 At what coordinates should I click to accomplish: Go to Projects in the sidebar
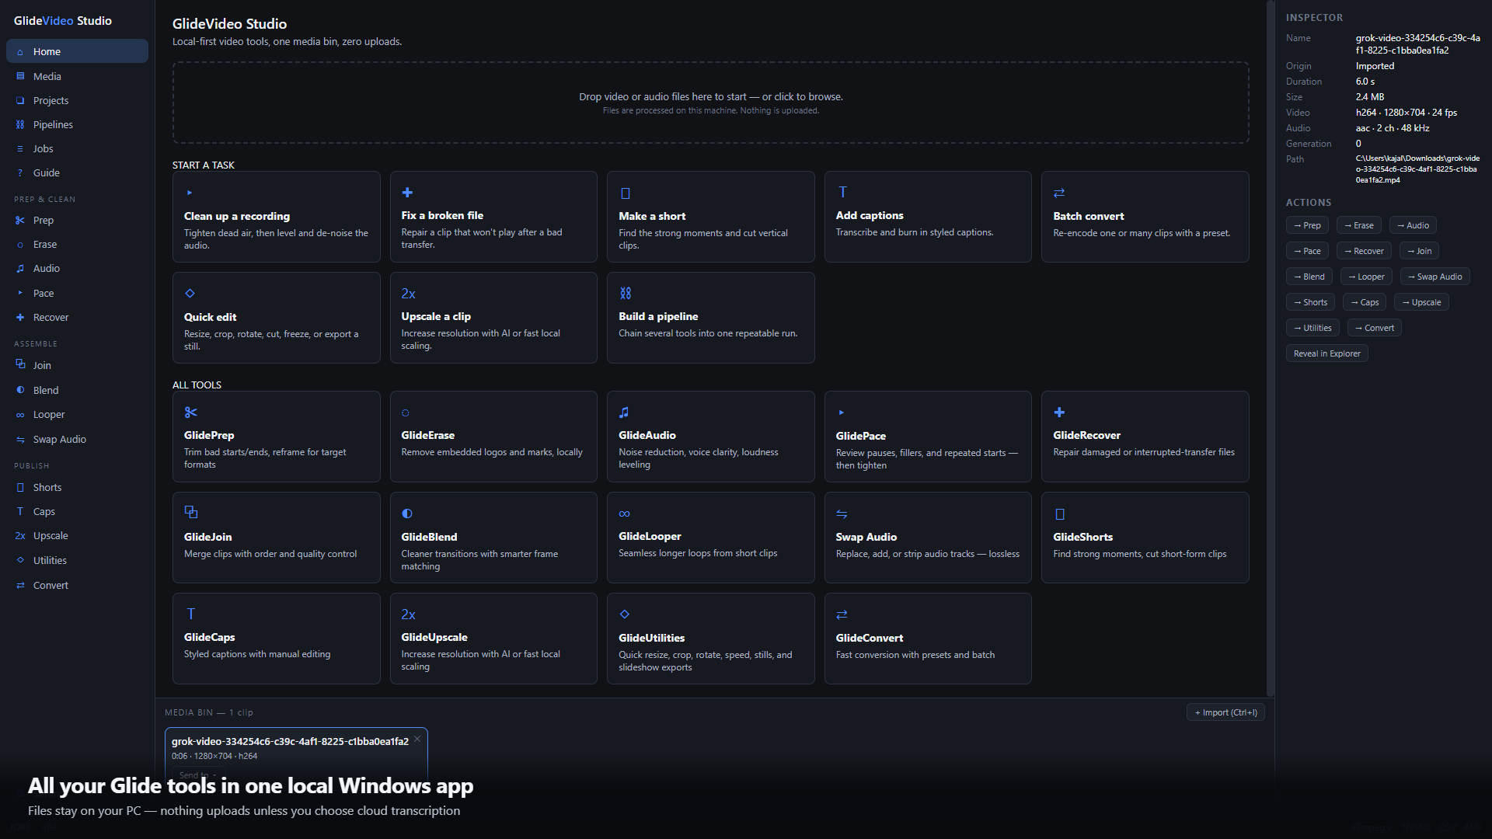(x=77, y=100)
